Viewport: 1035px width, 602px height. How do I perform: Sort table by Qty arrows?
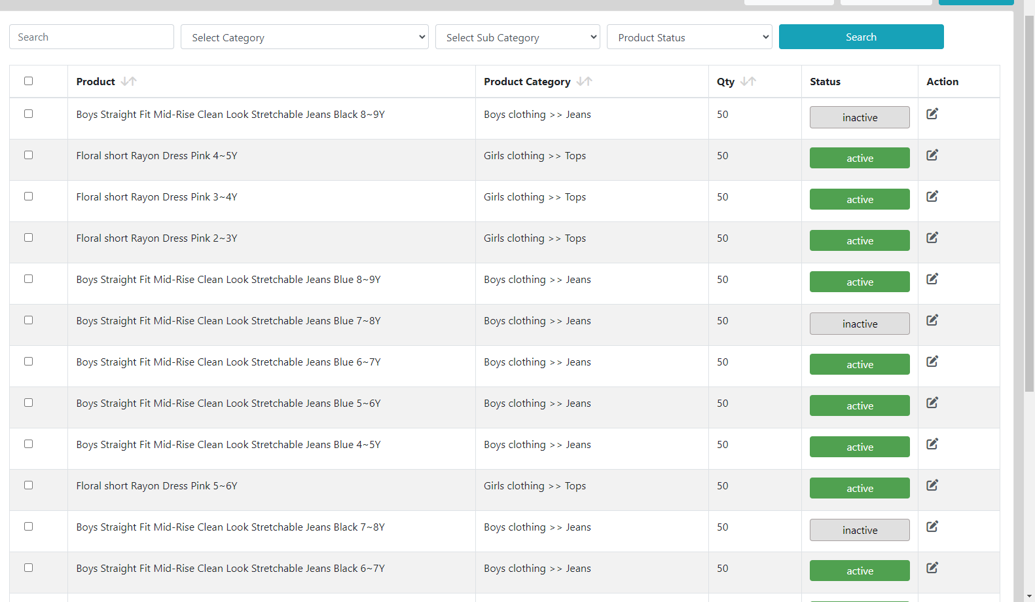[748, 81]
